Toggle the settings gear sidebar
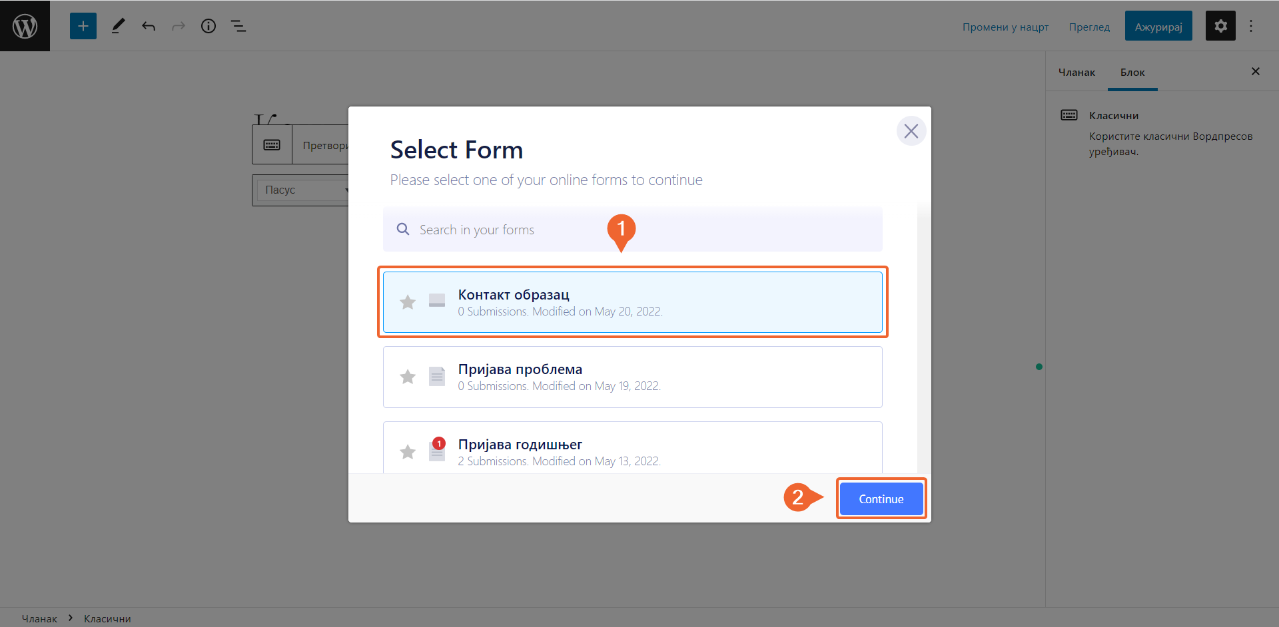This screenshot has width=1279, height=627. pos(1220,26)
